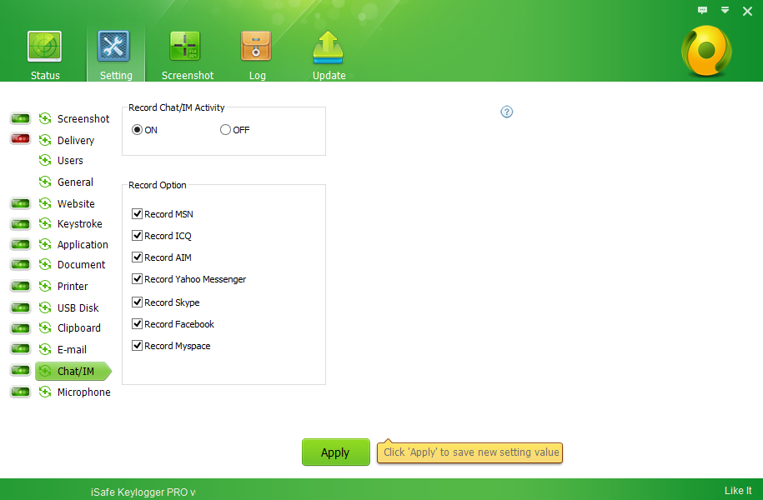Viewport: 763px width, 500px height.
Task: Click the feedback speech bubble icon
Action: (x=702, y=11)
